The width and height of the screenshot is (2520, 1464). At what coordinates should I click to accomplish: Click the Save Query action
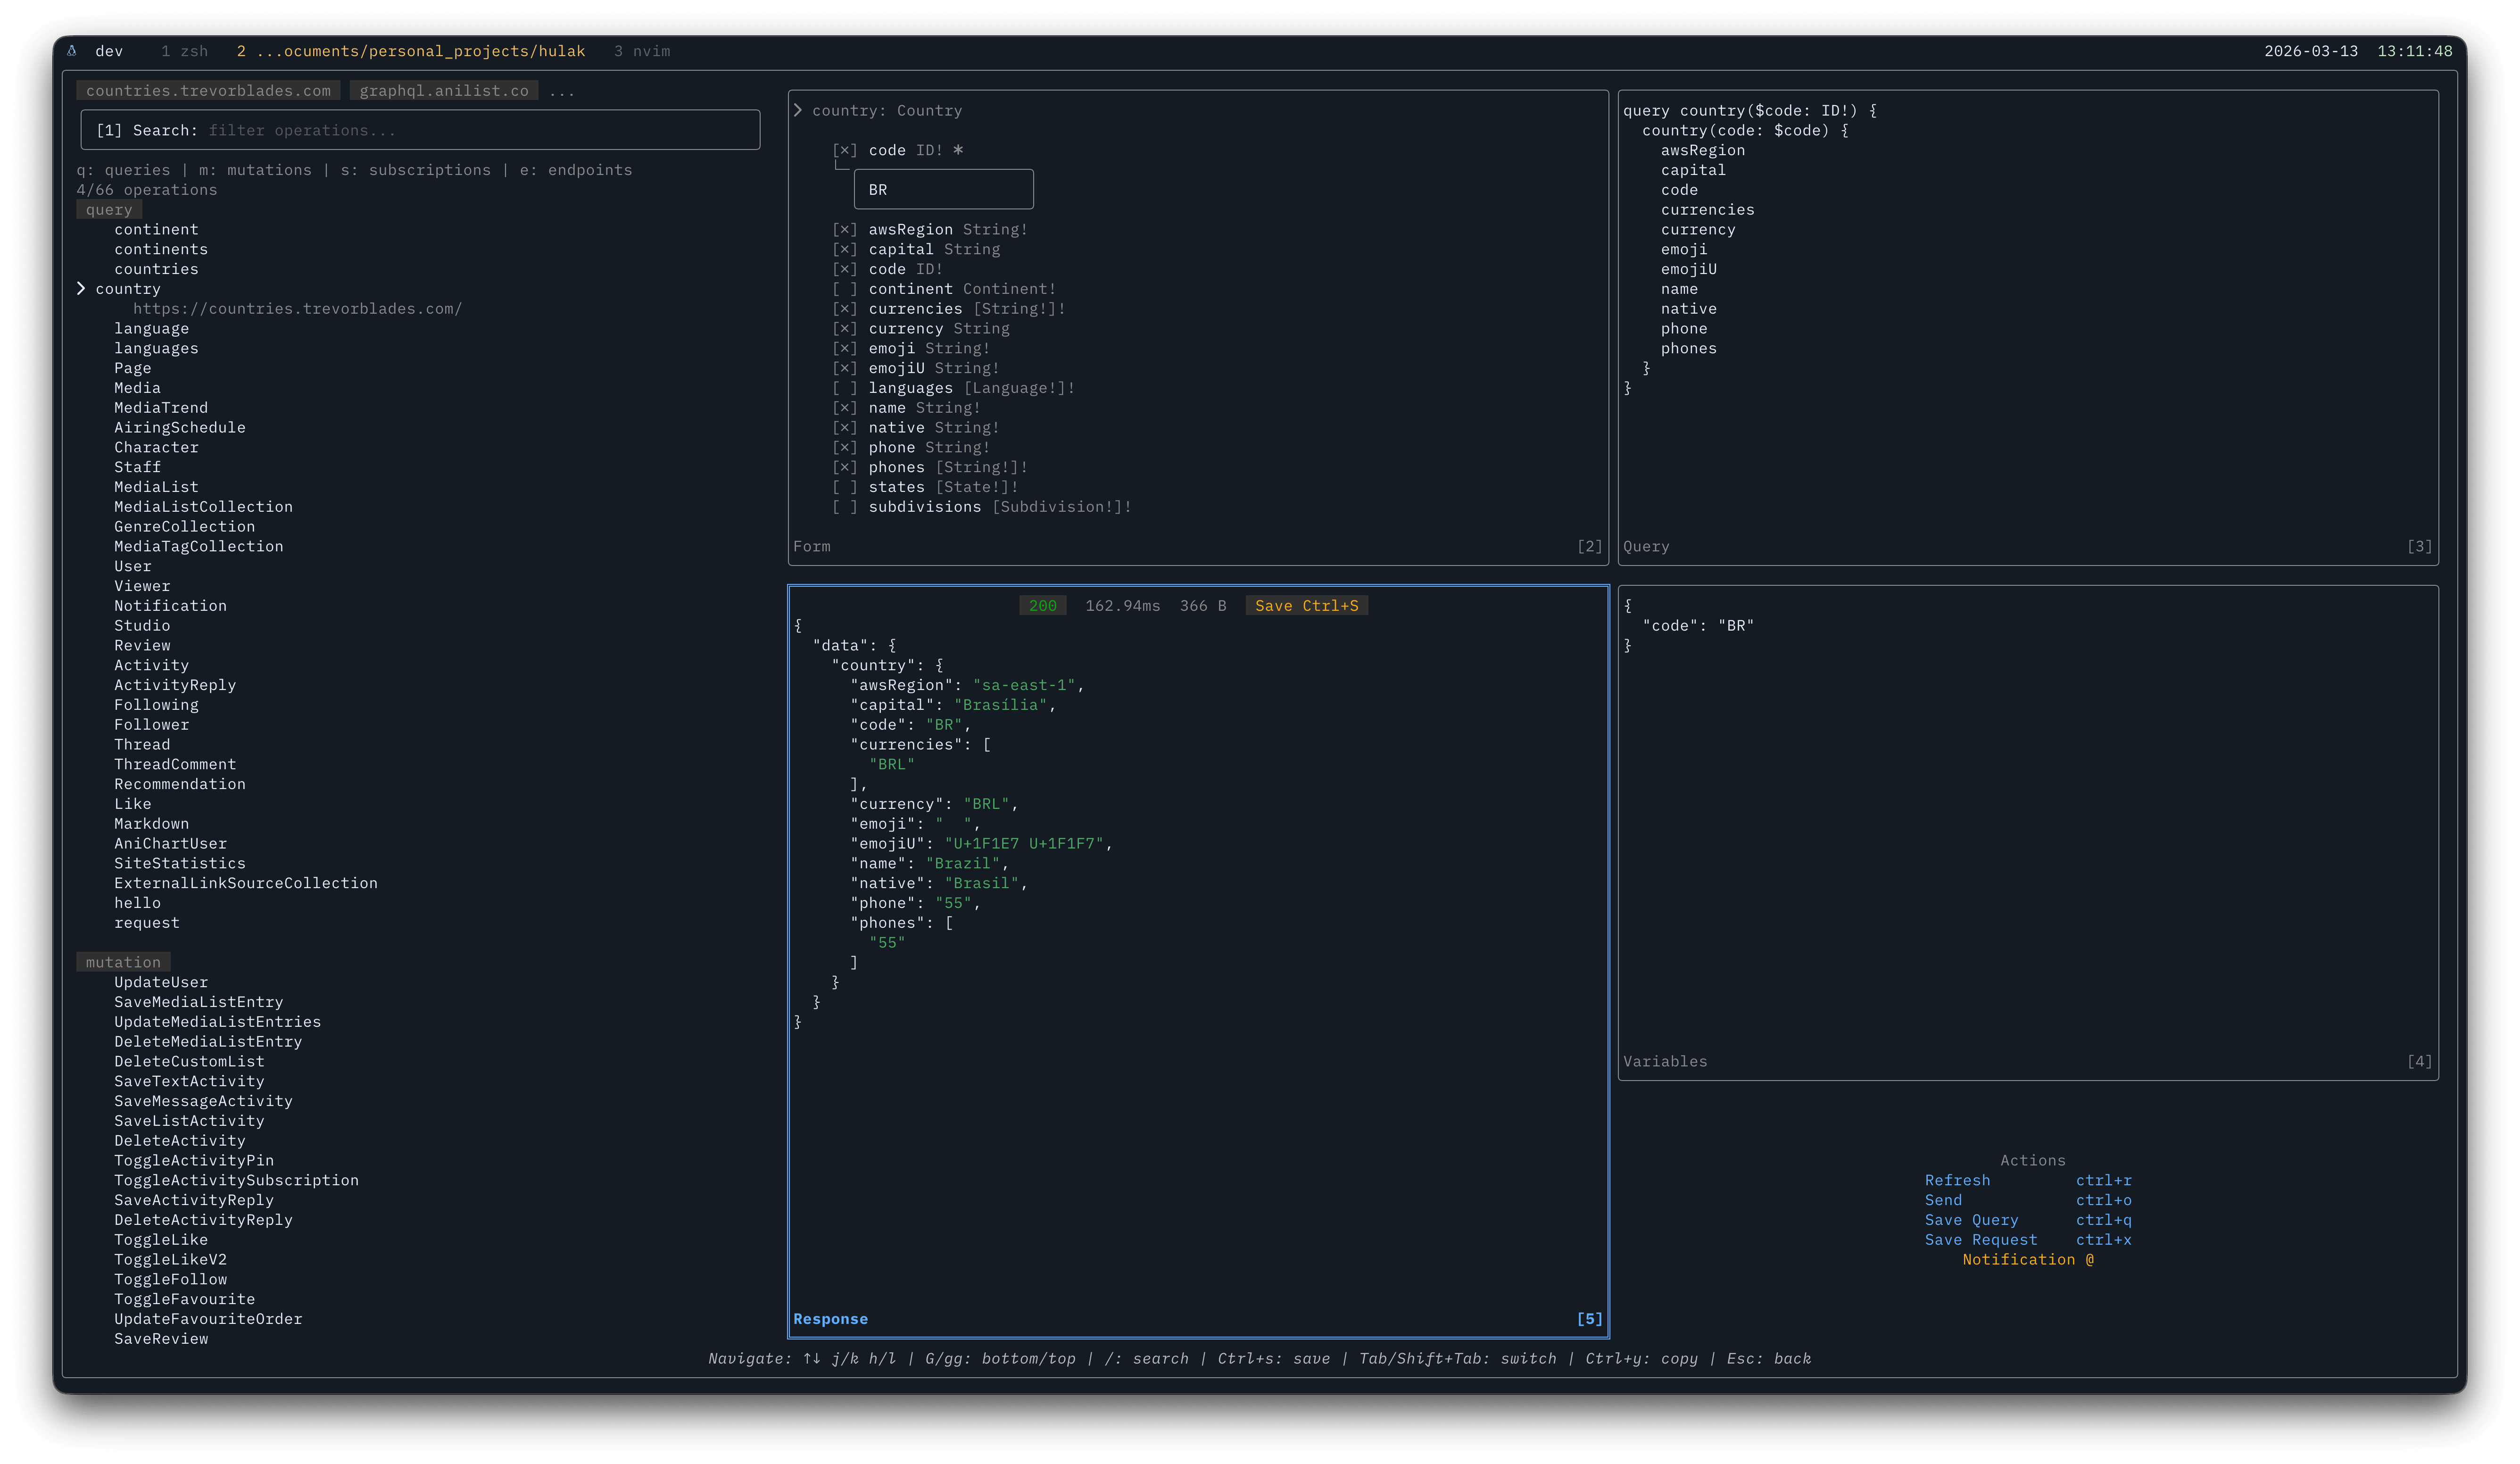(x=1971, y=1220)
